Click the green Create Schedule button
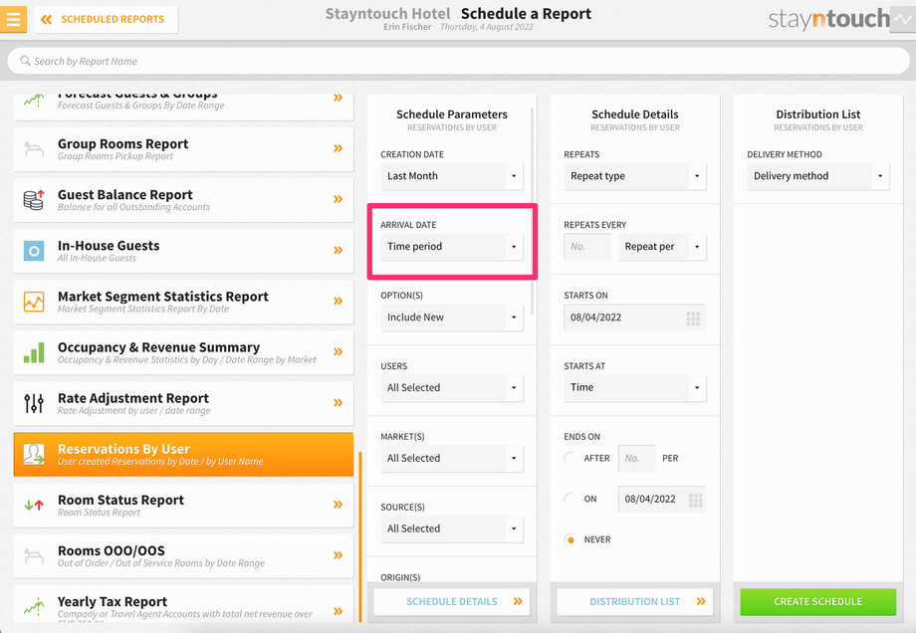 coord(817,601)
